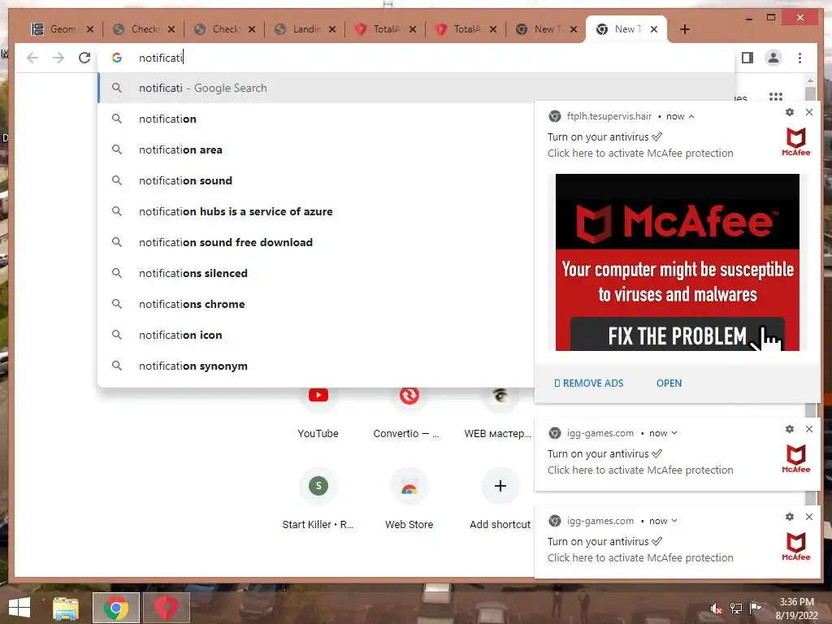Click OPEN in the McAfee notification
The image size is (832, 624).
pos(669,383)
